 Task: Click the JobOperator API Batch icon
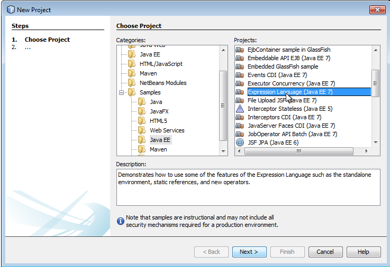point(240,134)
